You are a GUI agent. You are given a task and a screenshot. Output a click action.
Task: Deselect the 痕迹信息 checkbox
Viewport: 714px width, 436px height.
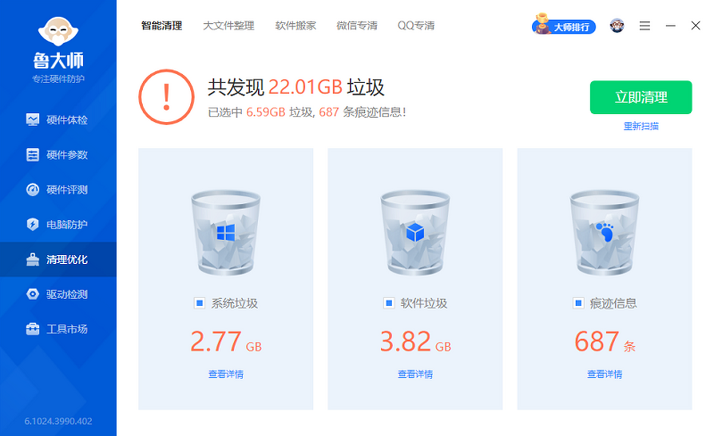[577, 303]
